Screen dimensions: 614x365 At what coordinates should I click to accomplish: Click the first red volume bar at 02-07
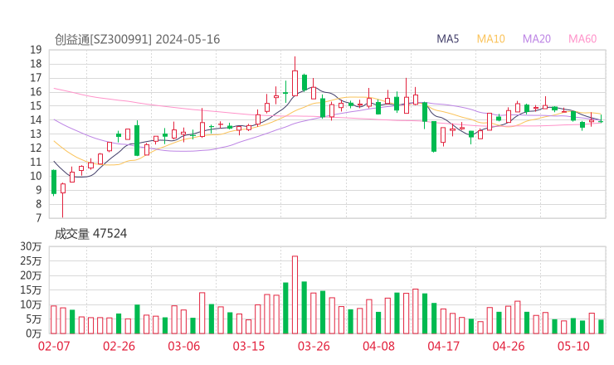point(54,319)
